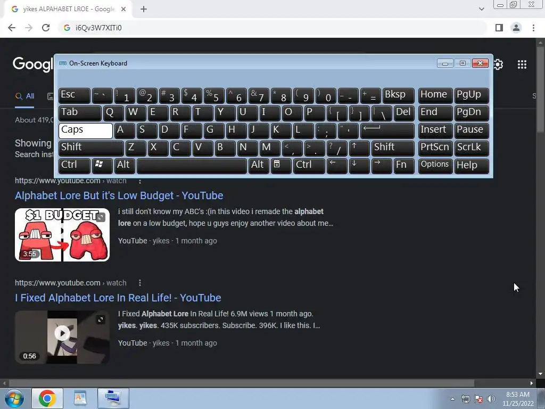Open Alphabet Lore But it's Low Budget link
This screenshot has width=545, height=409.
[119, 195]
